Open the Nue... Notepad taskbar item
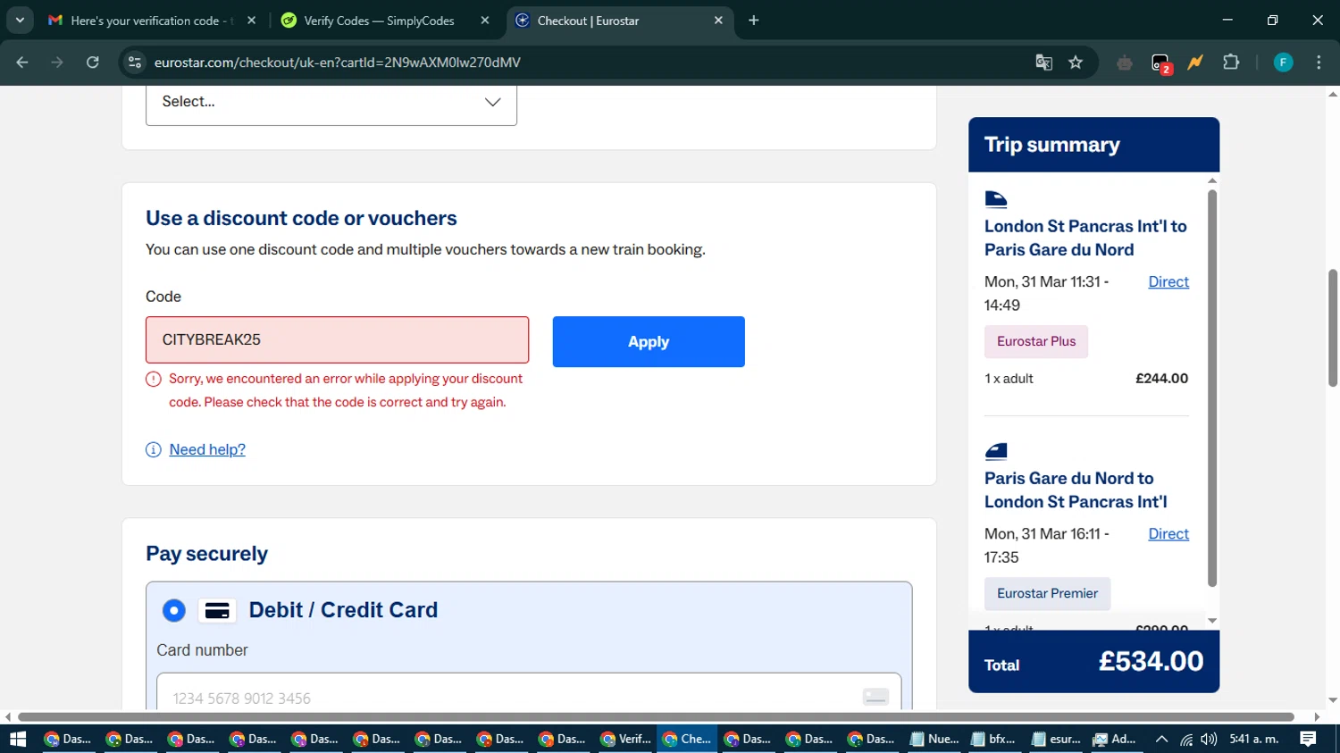 934,739
